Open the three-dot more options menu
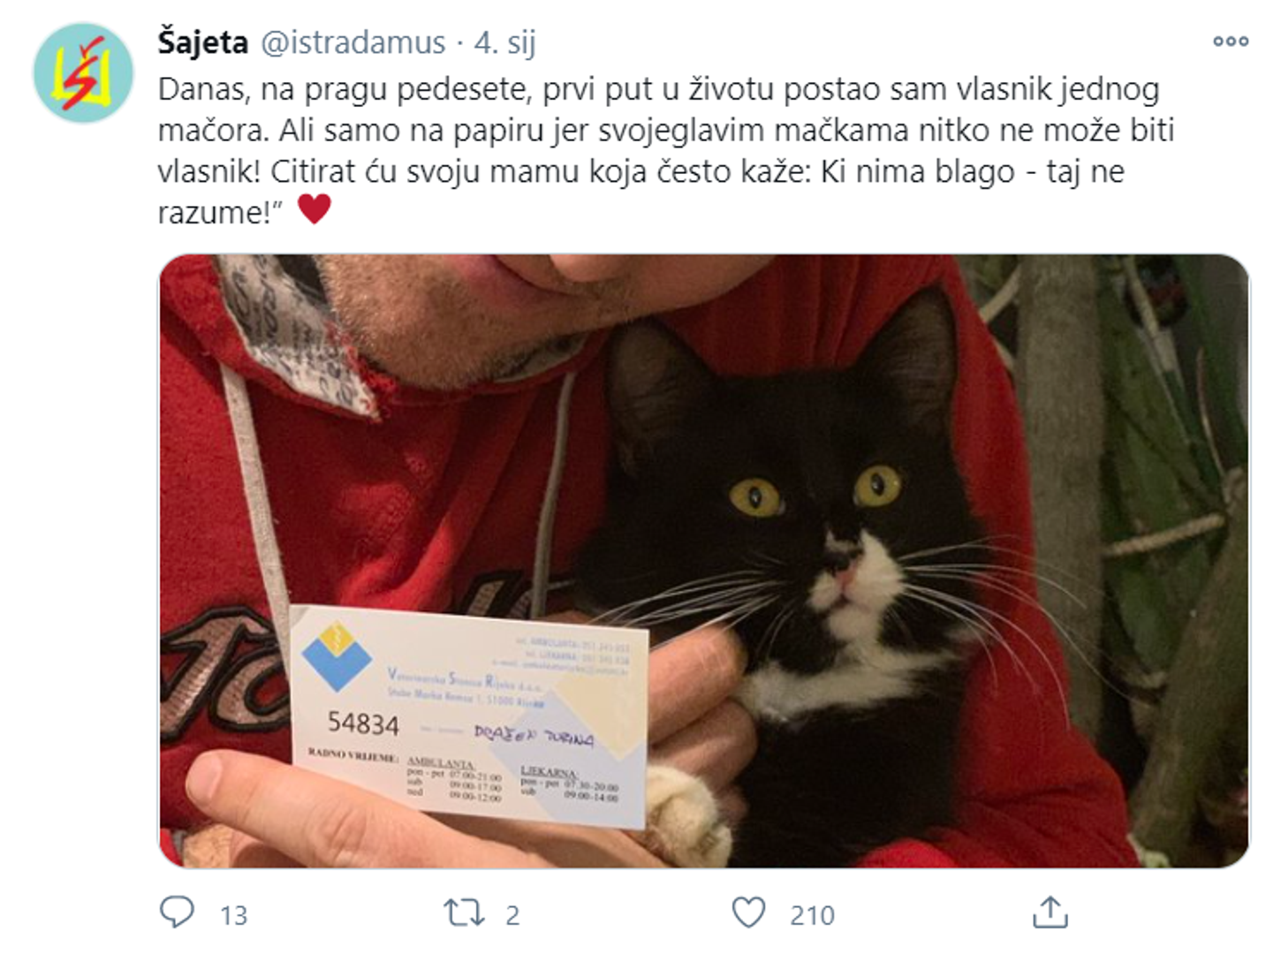Viewport: 1281px width, 954px height. click(1230, 42)
